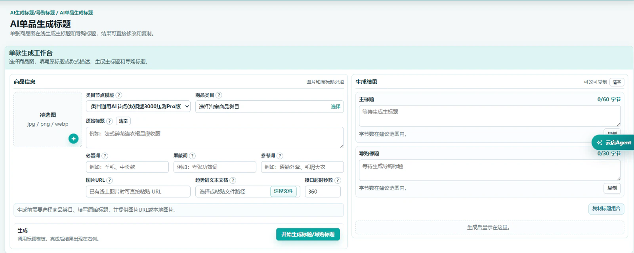Open help icon next to 接口超时秒数
The image size is (634, 253).
pos(338,180)
